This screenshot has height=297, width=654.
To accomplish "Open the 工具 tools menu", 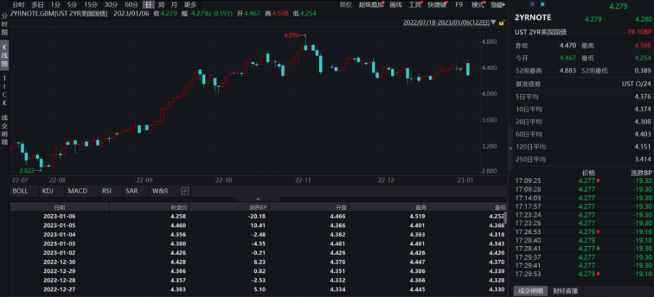I will coord(415,5).
